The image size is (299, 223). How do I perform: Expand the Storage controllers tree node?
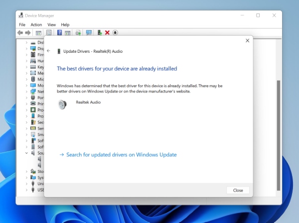26,171
